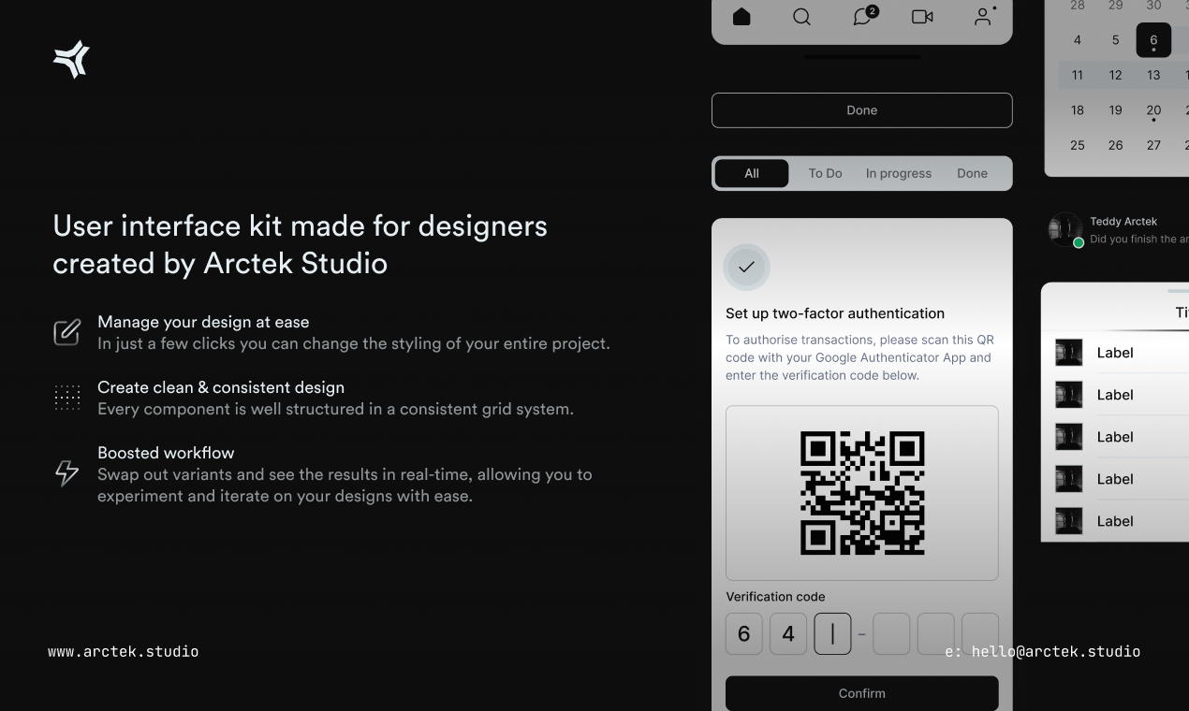Click the Confirm button
The image size is (1189, 711).
tap(861, 693)
